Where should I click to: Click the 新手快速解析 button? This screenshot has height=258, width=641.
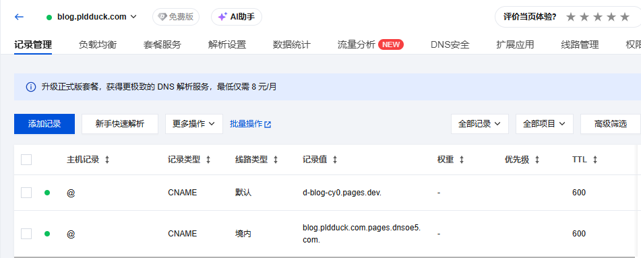tap(120, 124)
